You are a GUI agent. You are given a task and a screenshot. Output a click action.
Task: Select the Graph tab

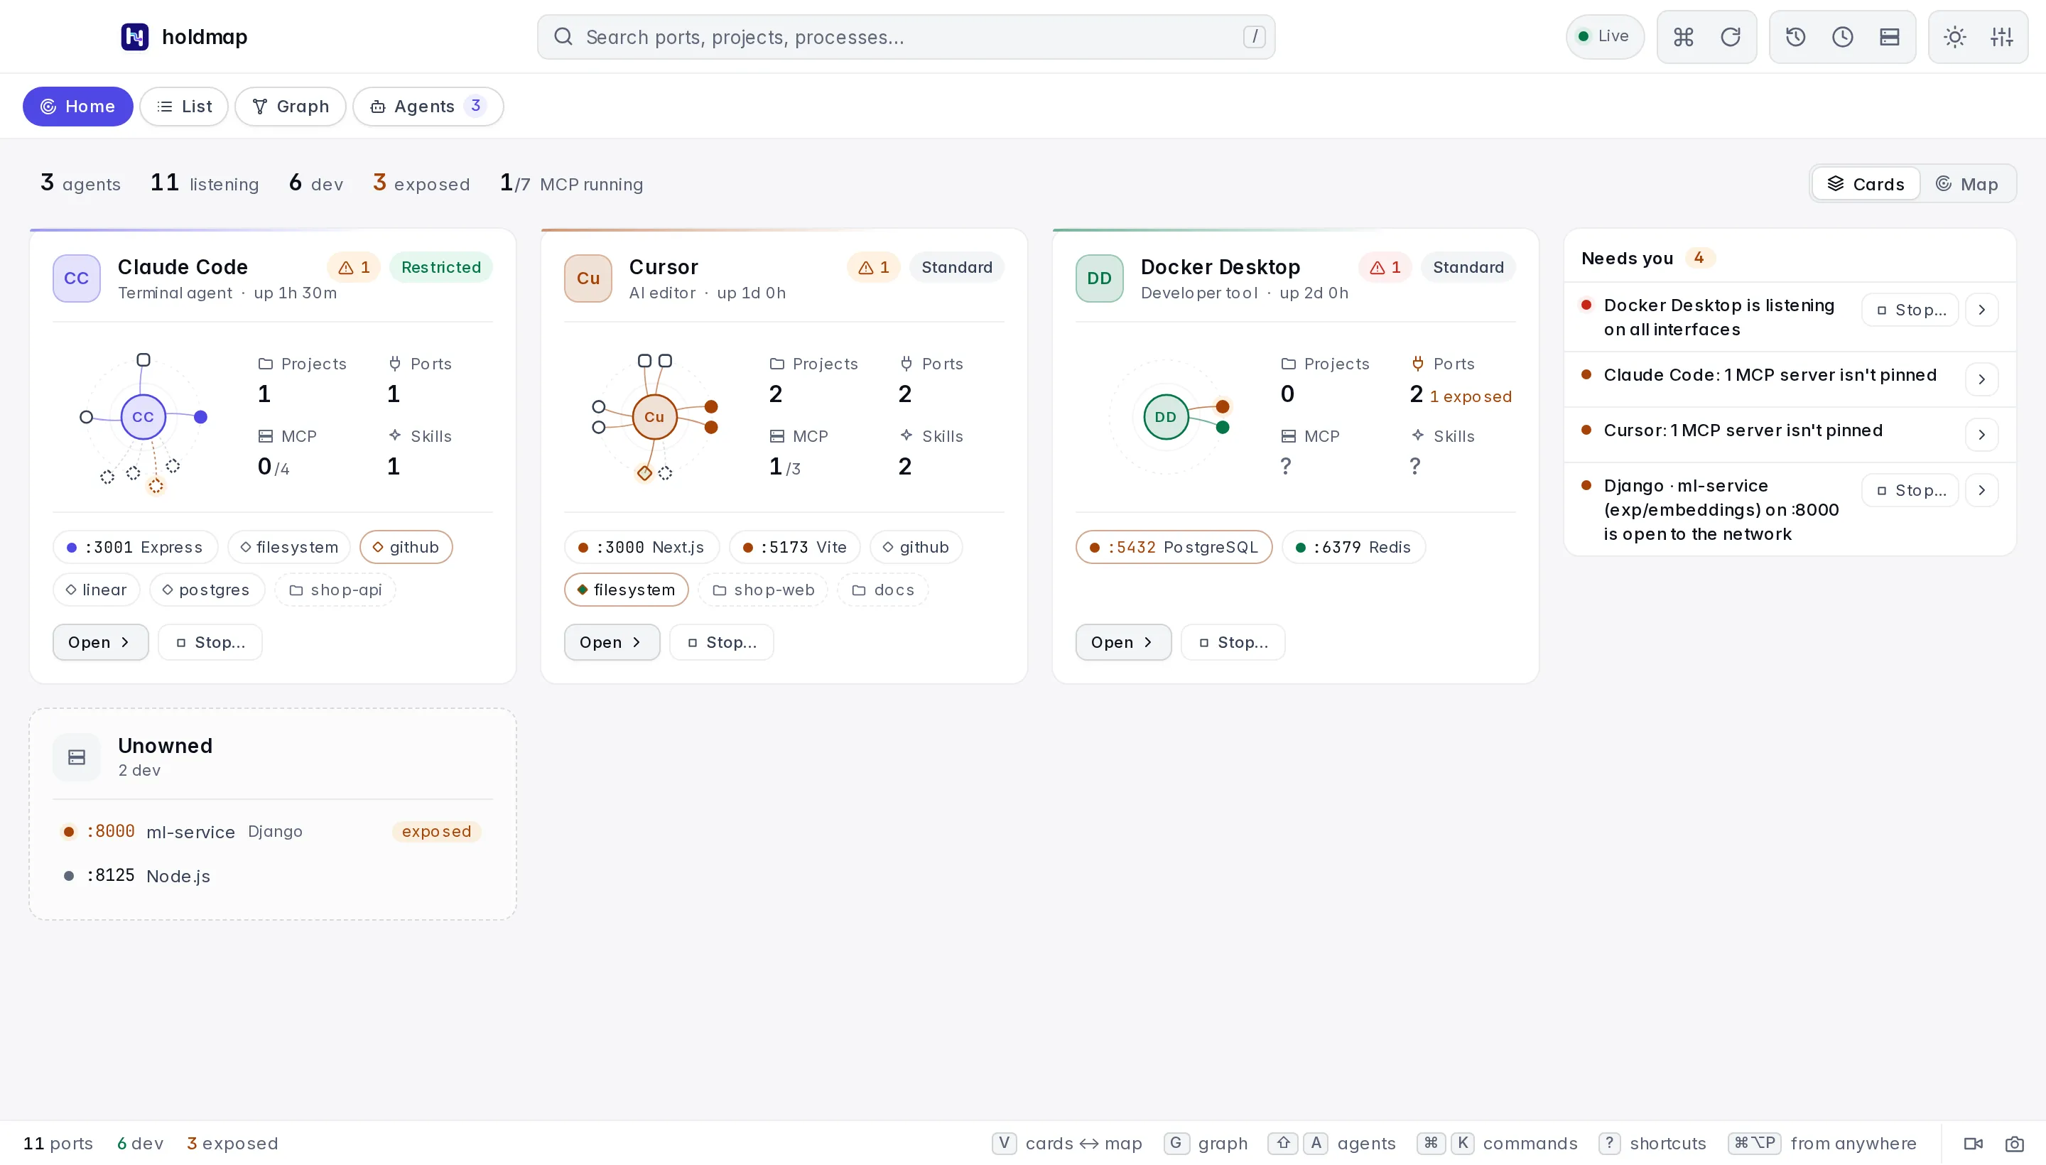[291, 107]
